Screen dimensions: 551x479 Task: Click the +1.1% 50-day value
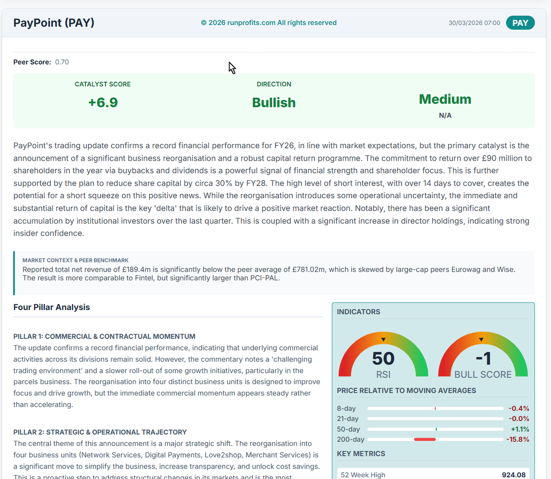click(x=520, y=429)
